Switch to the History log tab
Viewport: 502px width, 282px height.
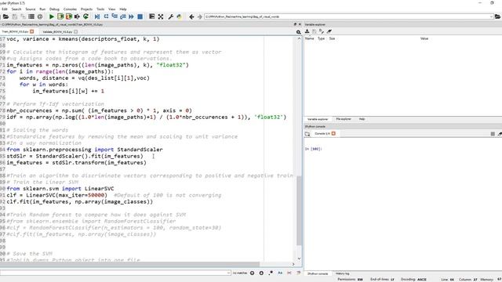tap(343, 273)
